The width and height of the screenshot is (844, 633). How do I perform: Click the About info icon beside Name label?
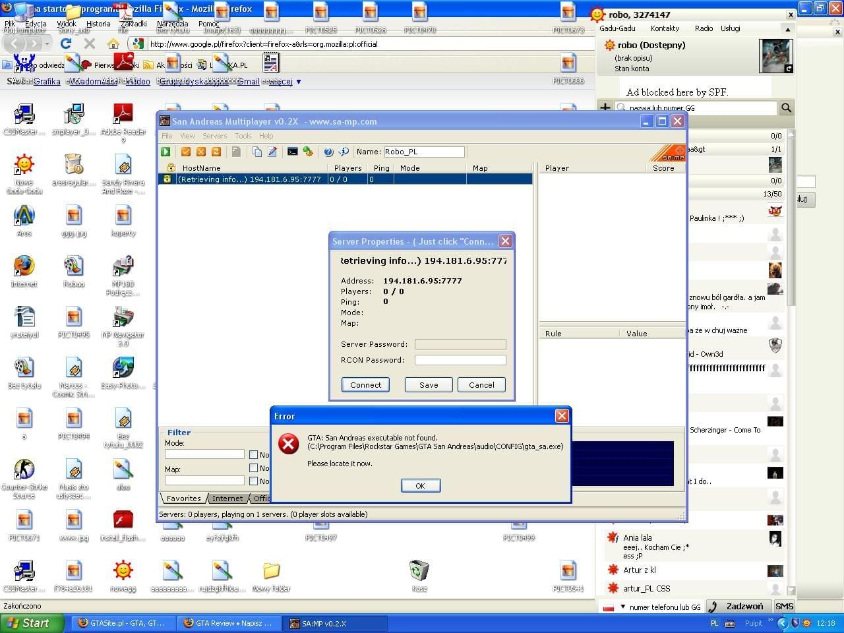point(344,152)
